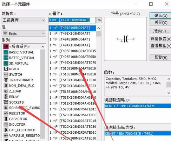
Task: Select the 3D_VIRTUAL family icon
Action: coord(6,63)
